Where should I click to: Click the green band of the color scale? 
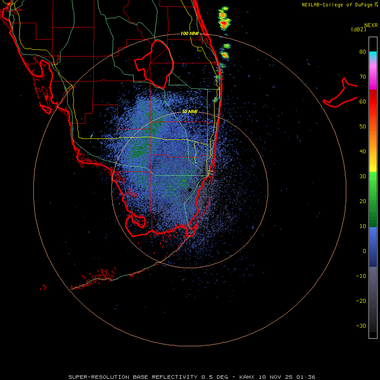[x=373, y=199]
